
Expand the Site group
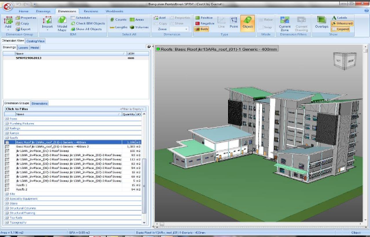pos(7,194)
